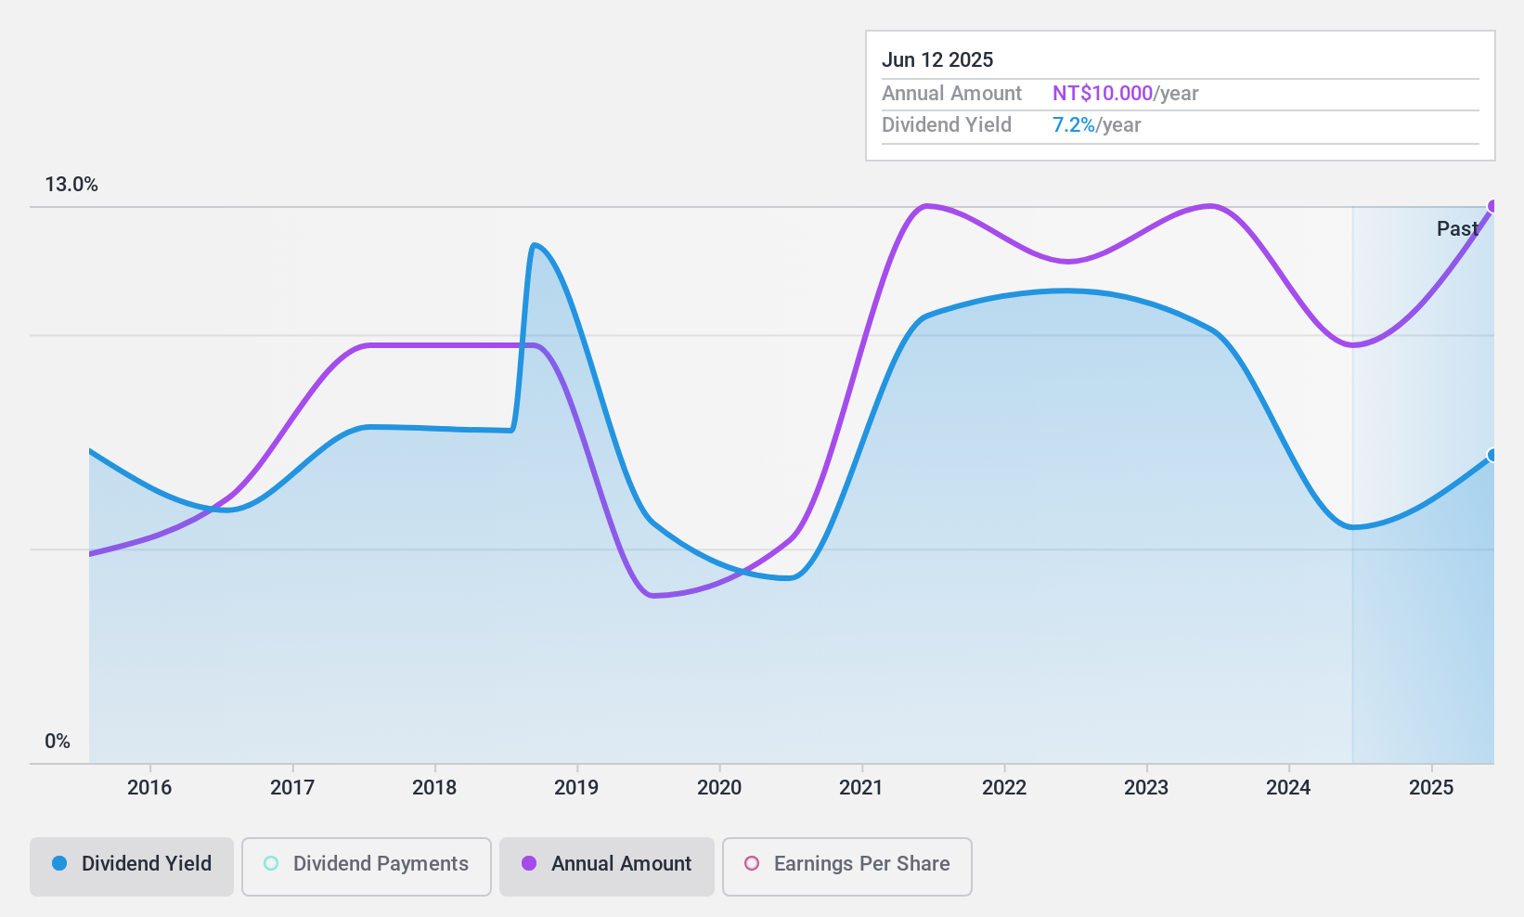Toggle the Earnings Per Share series
Screen dimensions: 1524x917
(x=847, y=867)
